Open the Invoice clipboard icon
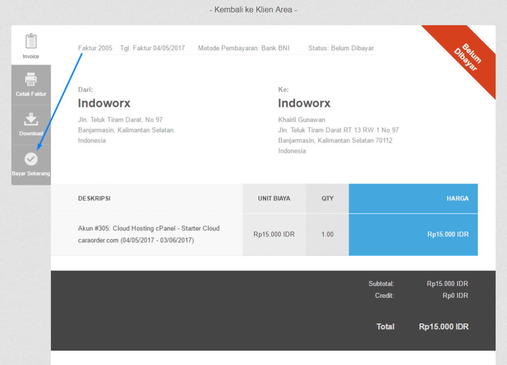This screenshot has height=365, width=507. [31, 41]
